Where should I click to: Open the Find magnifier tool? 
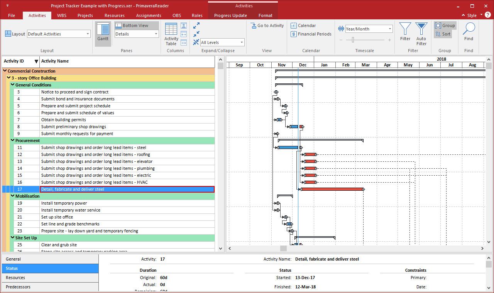469,32
